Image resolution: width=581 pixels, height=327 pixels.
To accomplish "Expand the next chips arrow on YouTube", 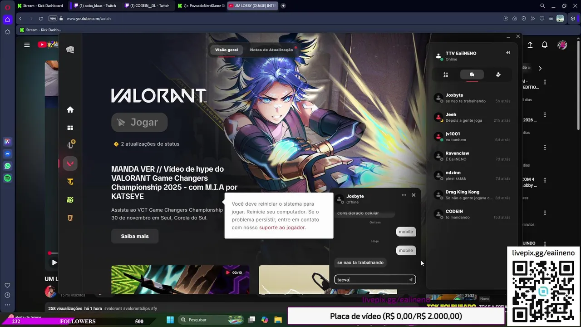I will [x=540, y=68].
